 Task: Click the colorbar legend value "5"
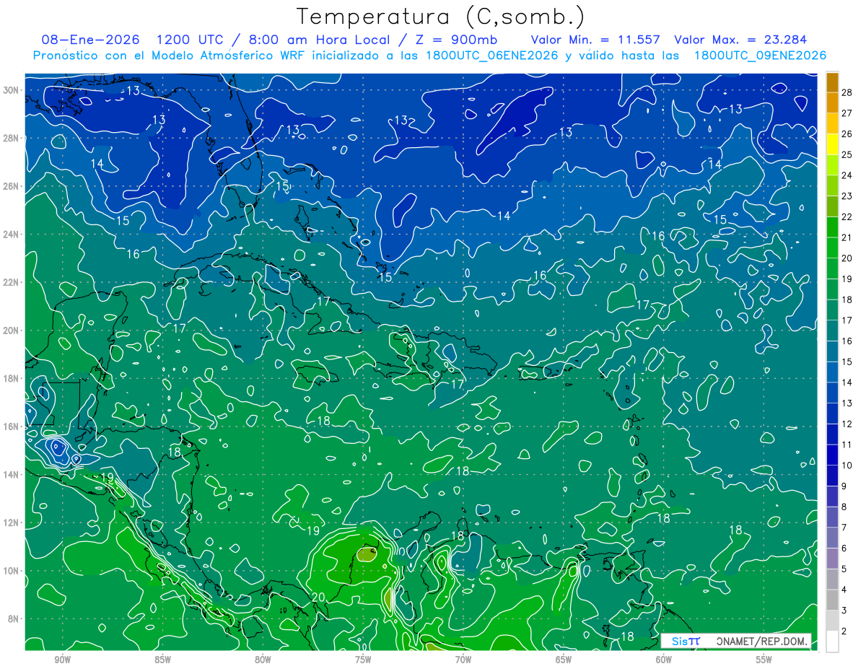coord(844,569)
